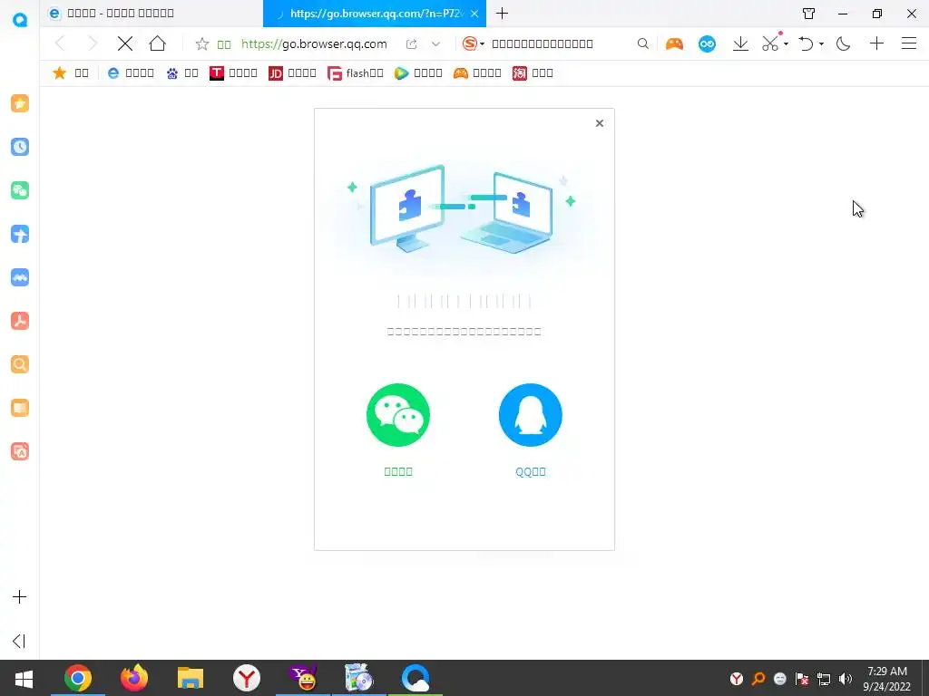Open the star bookmarks folder in bookmarks bar
This screenshot has height=696, width=929.
click(x=71, y=72)
